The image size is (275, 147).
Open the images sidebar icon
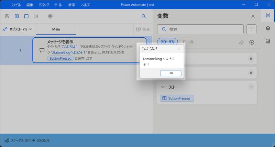(x=268, y=41)
